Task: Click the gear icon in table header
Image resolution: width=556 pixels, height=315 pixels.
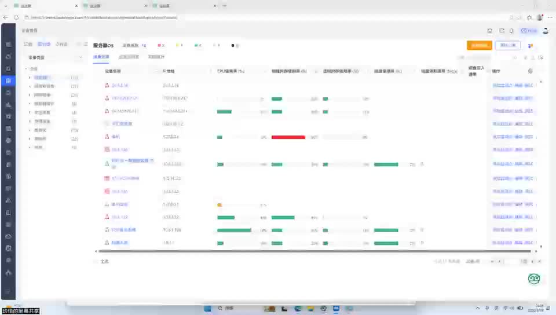Action: coord(530,71)
